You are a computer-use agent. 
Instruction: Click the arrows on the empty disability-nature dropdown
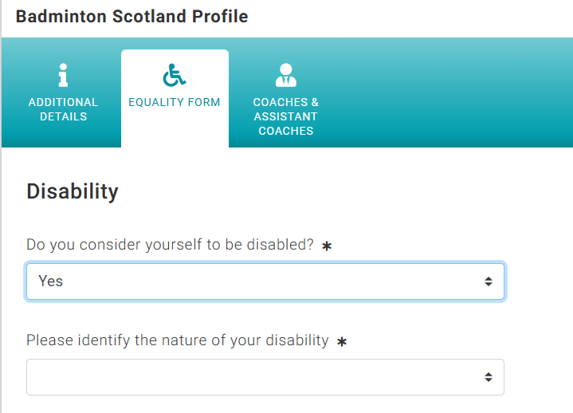pos(489,377)
